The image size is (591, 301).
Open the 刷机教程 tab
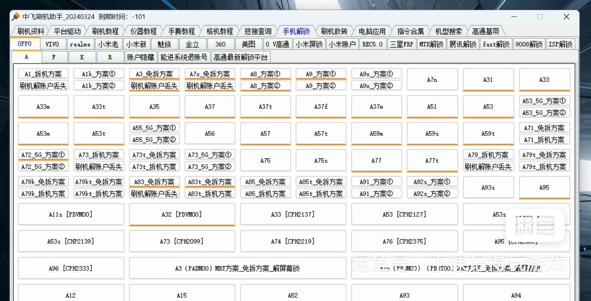(x=105, y=31)
